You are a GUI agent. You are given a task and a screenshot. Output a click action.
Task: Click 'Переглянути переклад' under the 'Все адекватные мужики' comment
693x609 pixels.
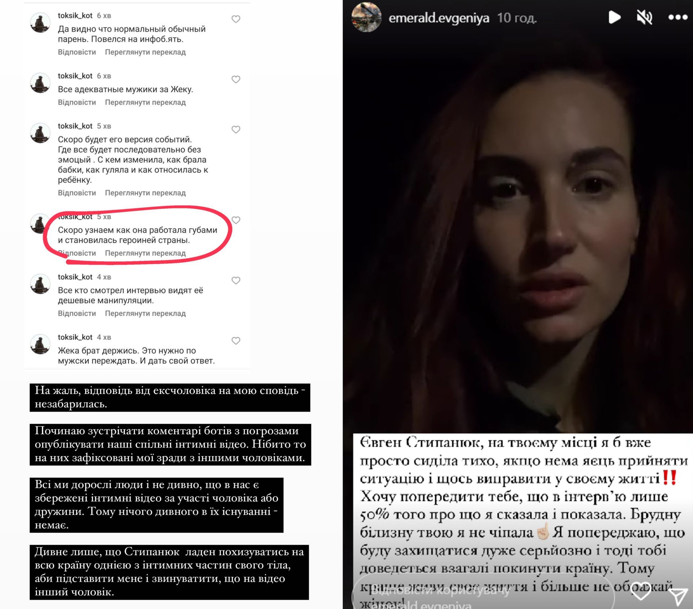pyautogui.click(x=145, y=102)
